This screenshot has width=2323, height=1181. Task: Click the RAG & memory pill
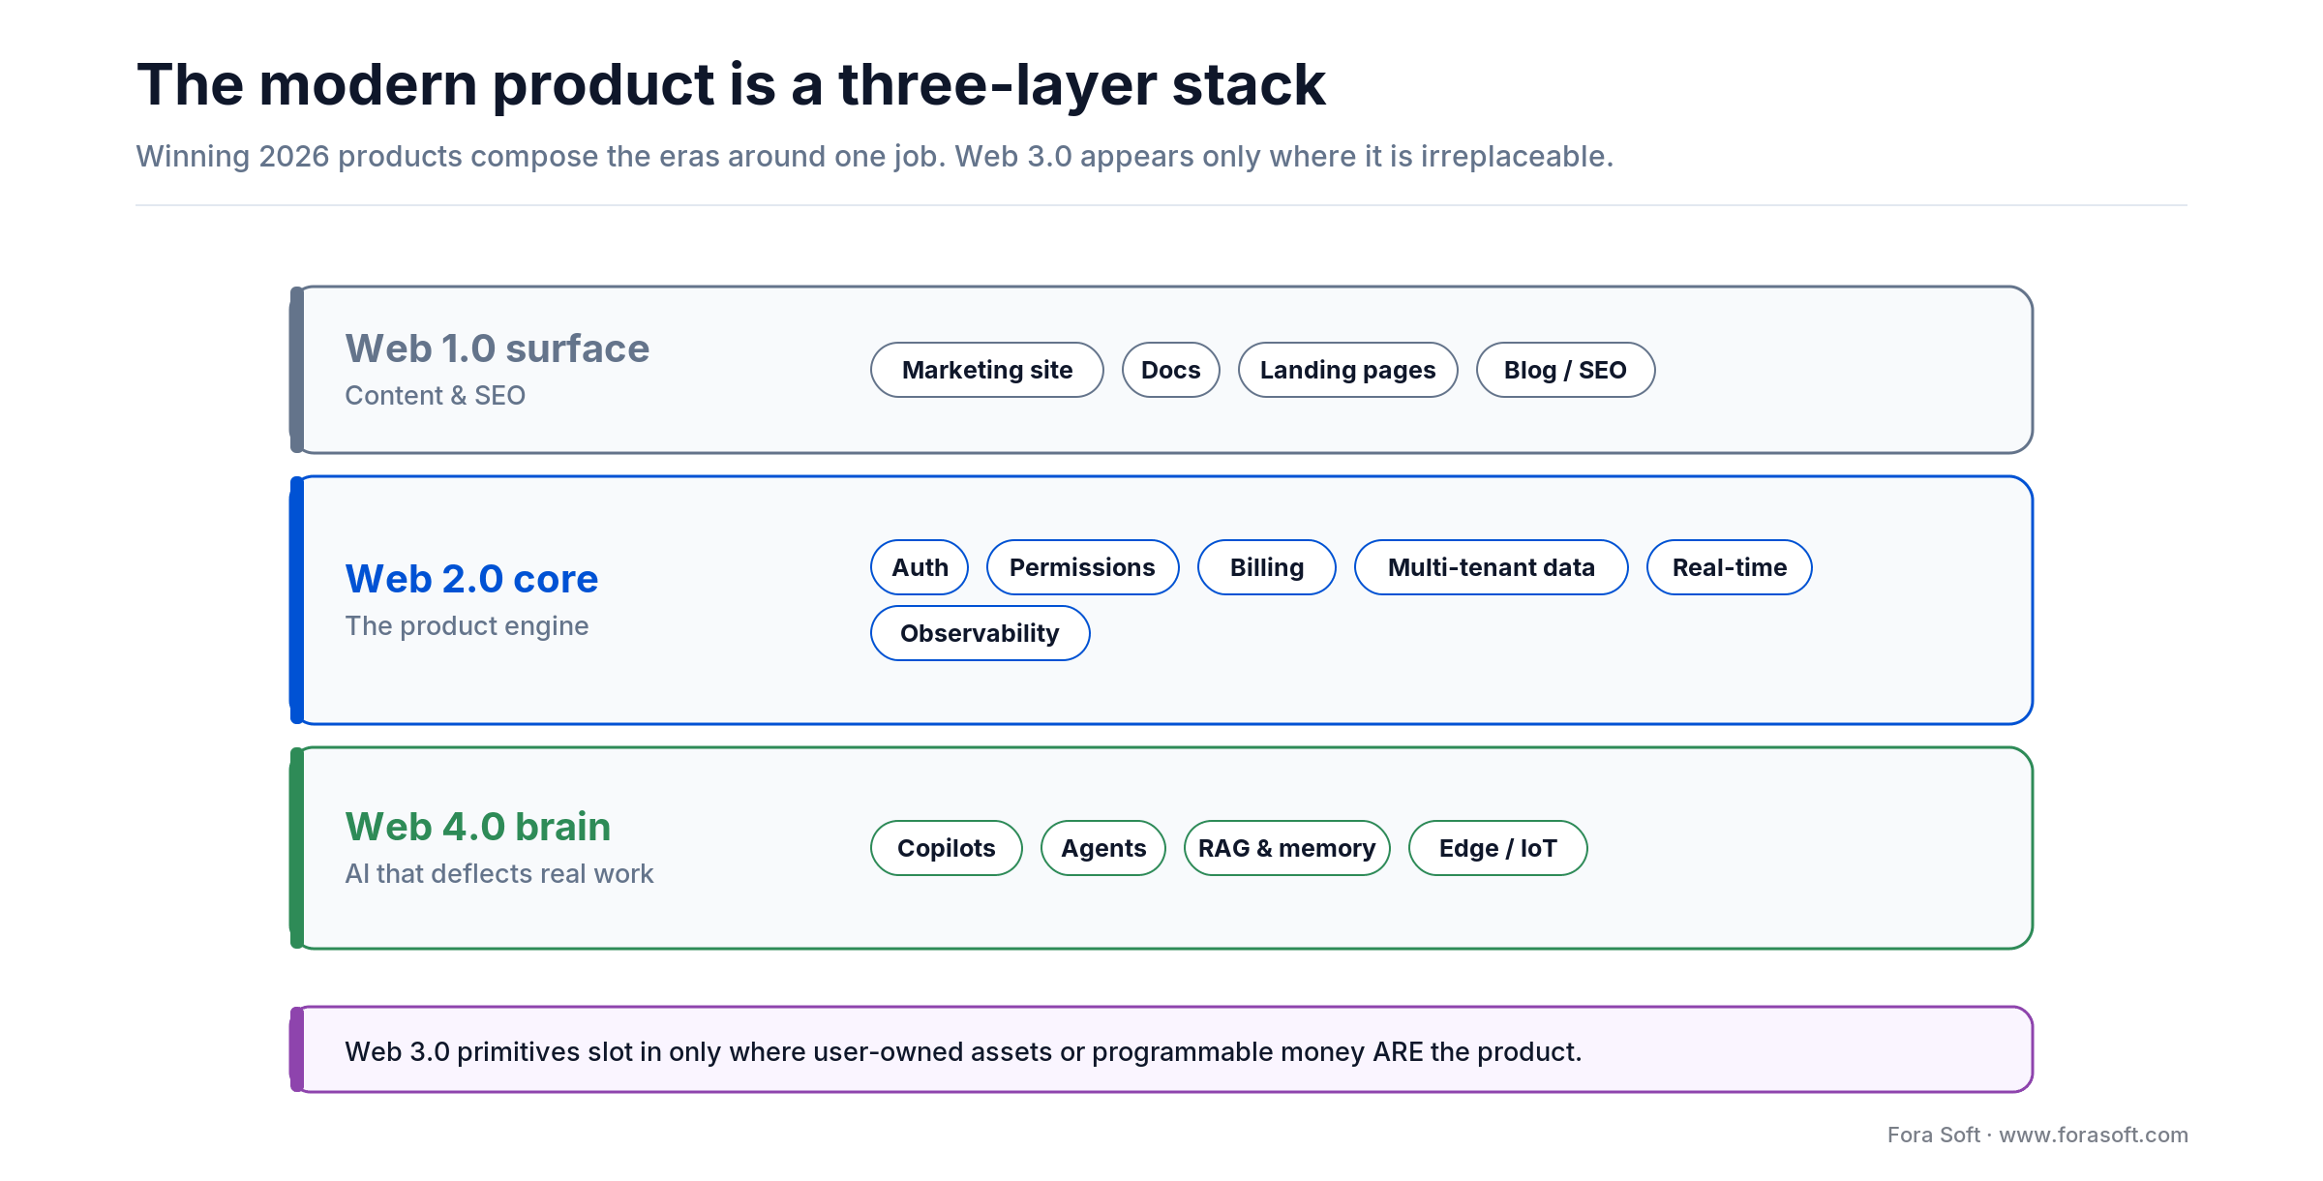(1286, 848)
